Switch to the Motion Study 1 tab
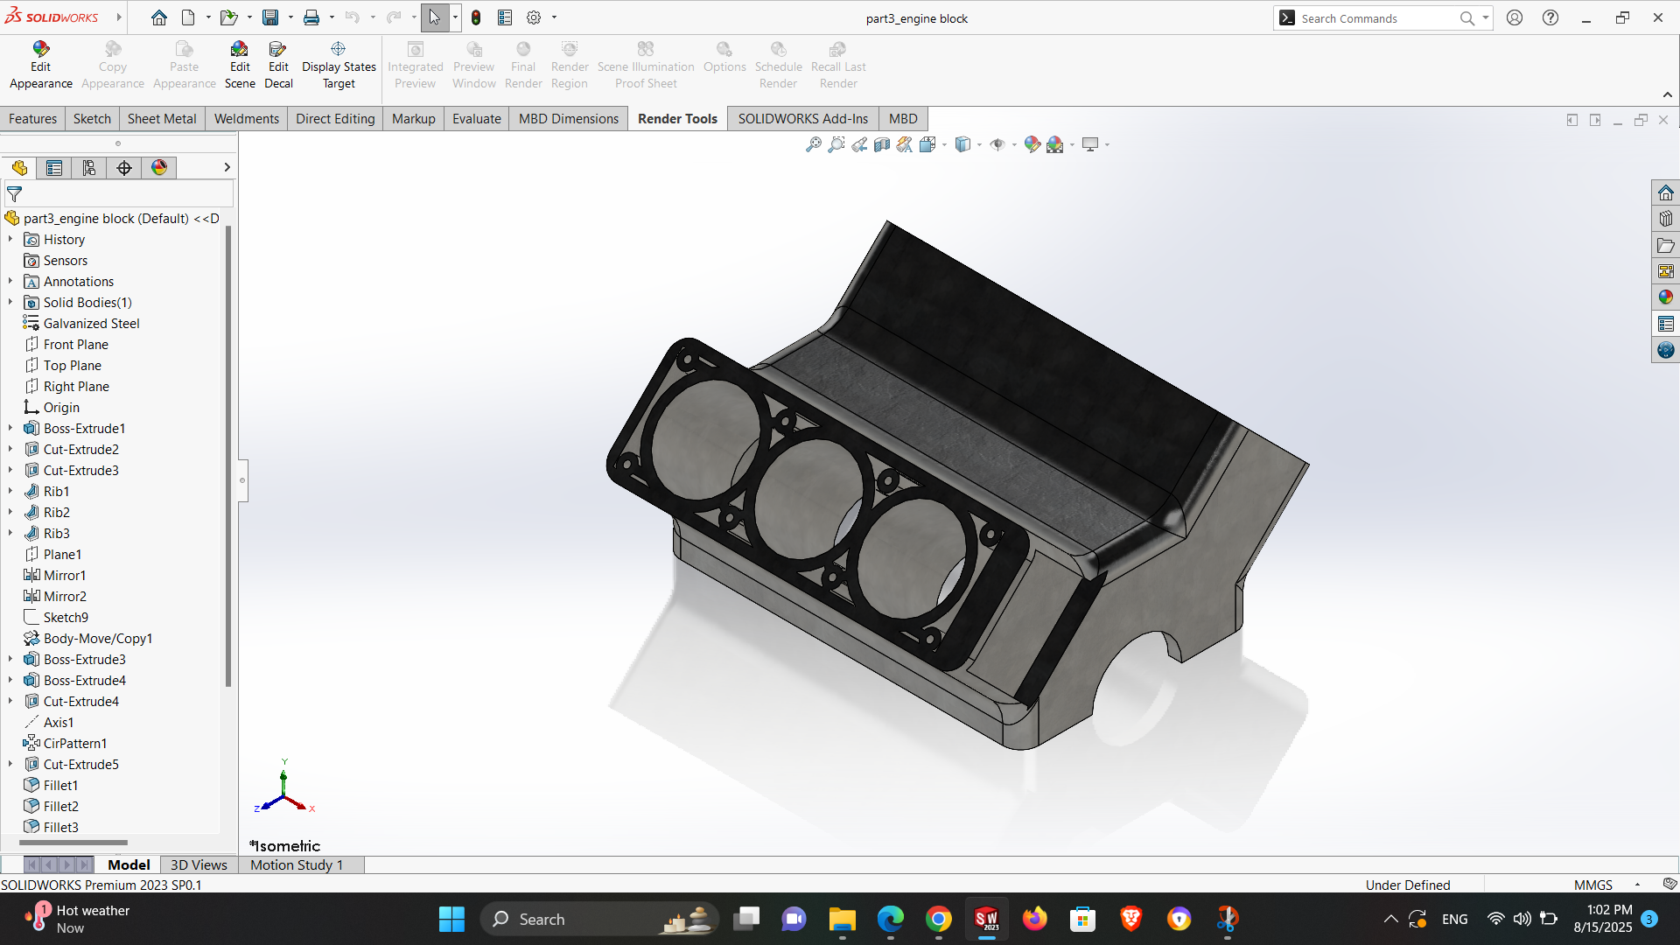1680x945 pixels. 297,864
